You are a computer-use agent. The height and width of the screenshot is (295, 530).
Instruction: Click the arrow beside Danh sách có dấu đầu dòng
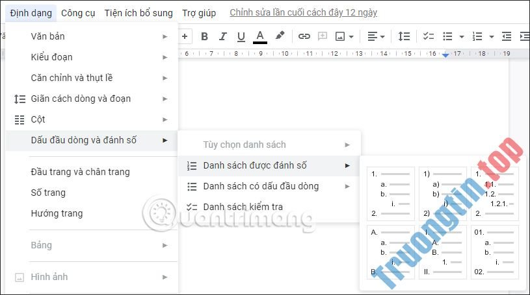(x=347, y=187)
